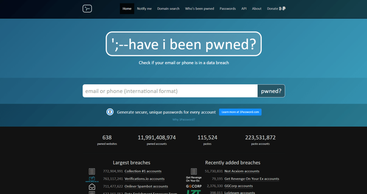Click the Verifications.io logo icon

click(x=92, y=179)
